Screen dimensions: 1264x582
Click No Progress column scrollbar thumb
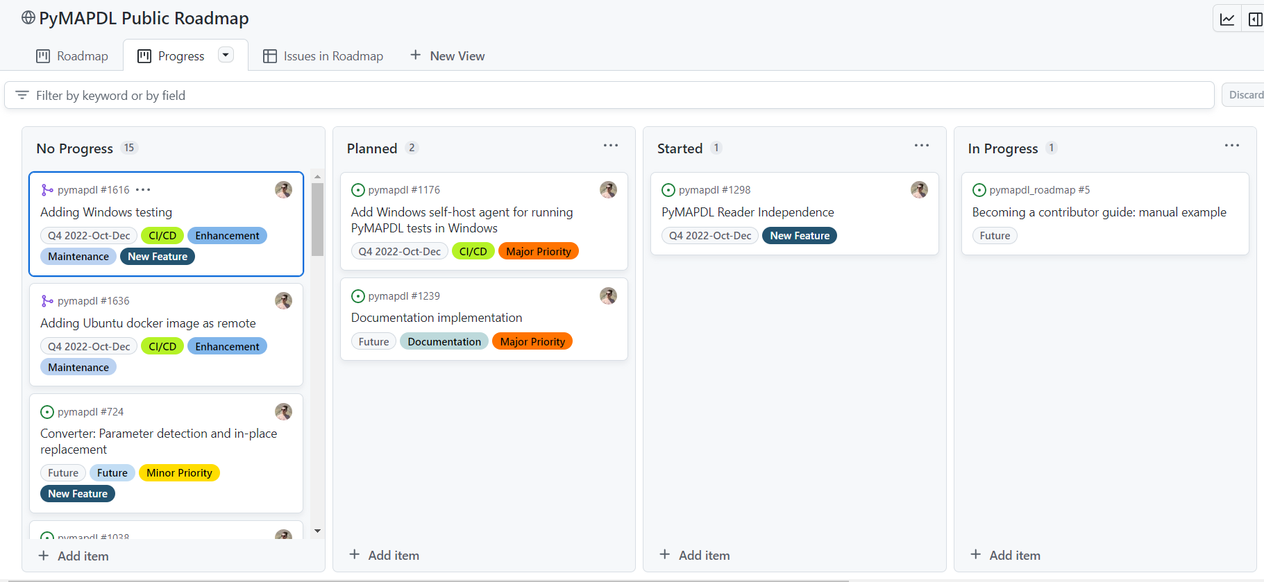317,219
